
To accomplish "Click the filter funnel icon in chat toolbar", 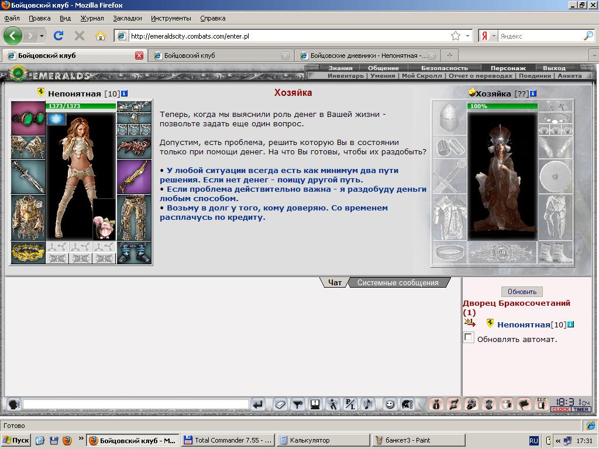I will point(298,404).
